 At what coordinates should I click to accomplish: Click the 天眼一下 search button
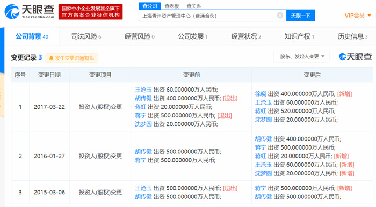pyautogui.click(x=300, y=16)
